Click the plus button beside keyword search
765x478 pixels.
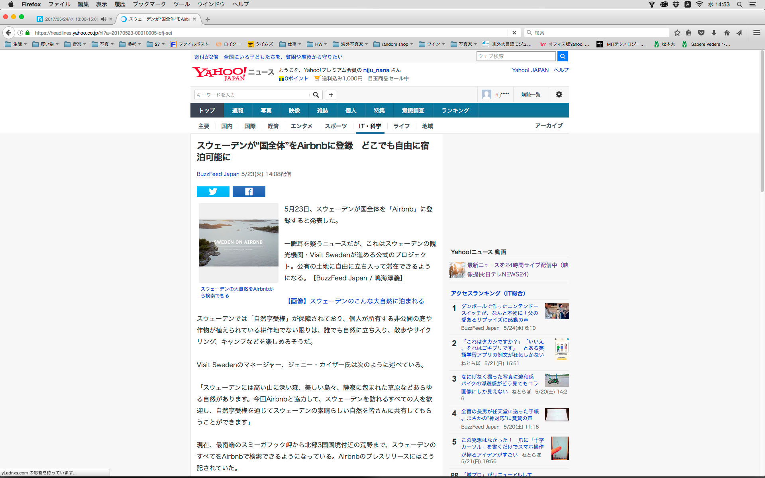[x=331, y=95]
